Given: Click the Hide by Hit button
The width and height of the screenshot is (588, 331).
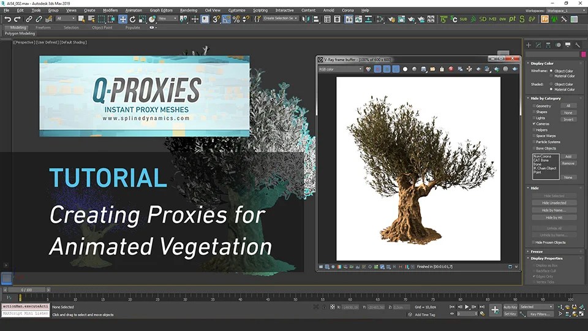Looking at the screenshot, I should tap(554, 218).
